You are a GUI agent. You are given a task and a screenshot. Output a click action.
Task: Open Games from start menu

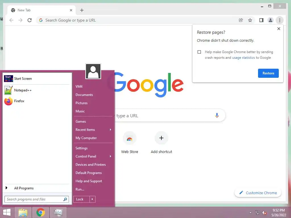click(x=80, y=121)
